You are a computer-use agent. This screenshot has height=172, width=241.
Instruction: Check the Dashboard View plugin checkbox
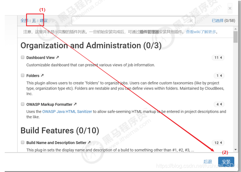click(x=23, y=57)
